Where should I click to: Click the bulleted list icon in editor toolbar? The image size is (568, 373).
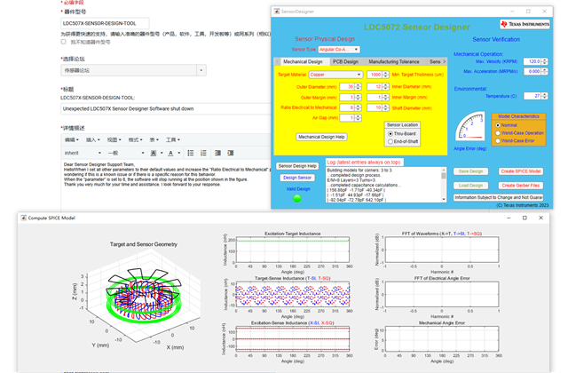point(191,153)
